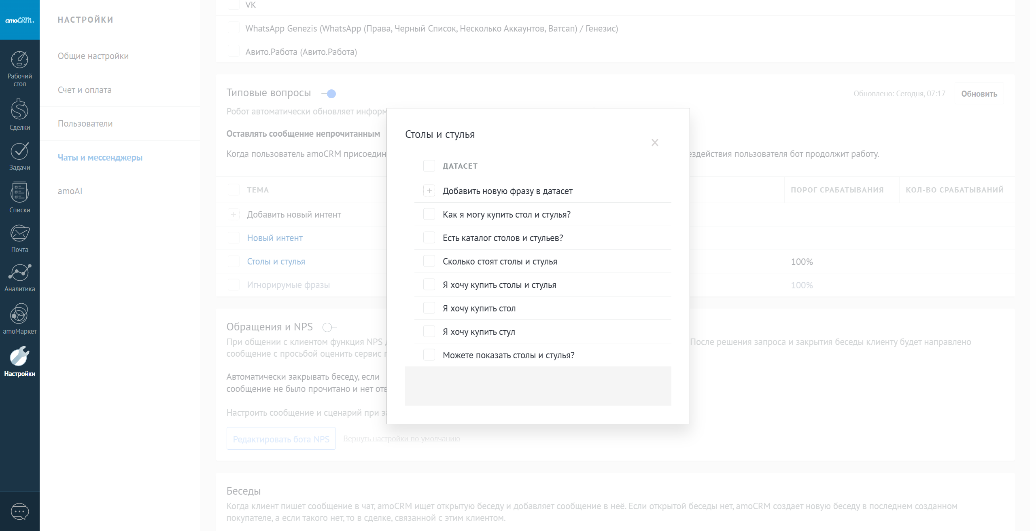The width and height of the screenshot is (1036, 531).
Task: Tick the ДАТАСЕТ select-all checkbox
Action: [429, 166]
